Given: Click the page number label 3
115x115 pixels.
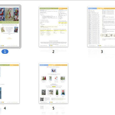Looking at the screenshot, I should click(x=102, y=52).
